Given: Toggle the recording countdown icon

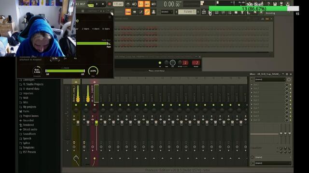Looking at the screenshot, I should tap(140, 4).
